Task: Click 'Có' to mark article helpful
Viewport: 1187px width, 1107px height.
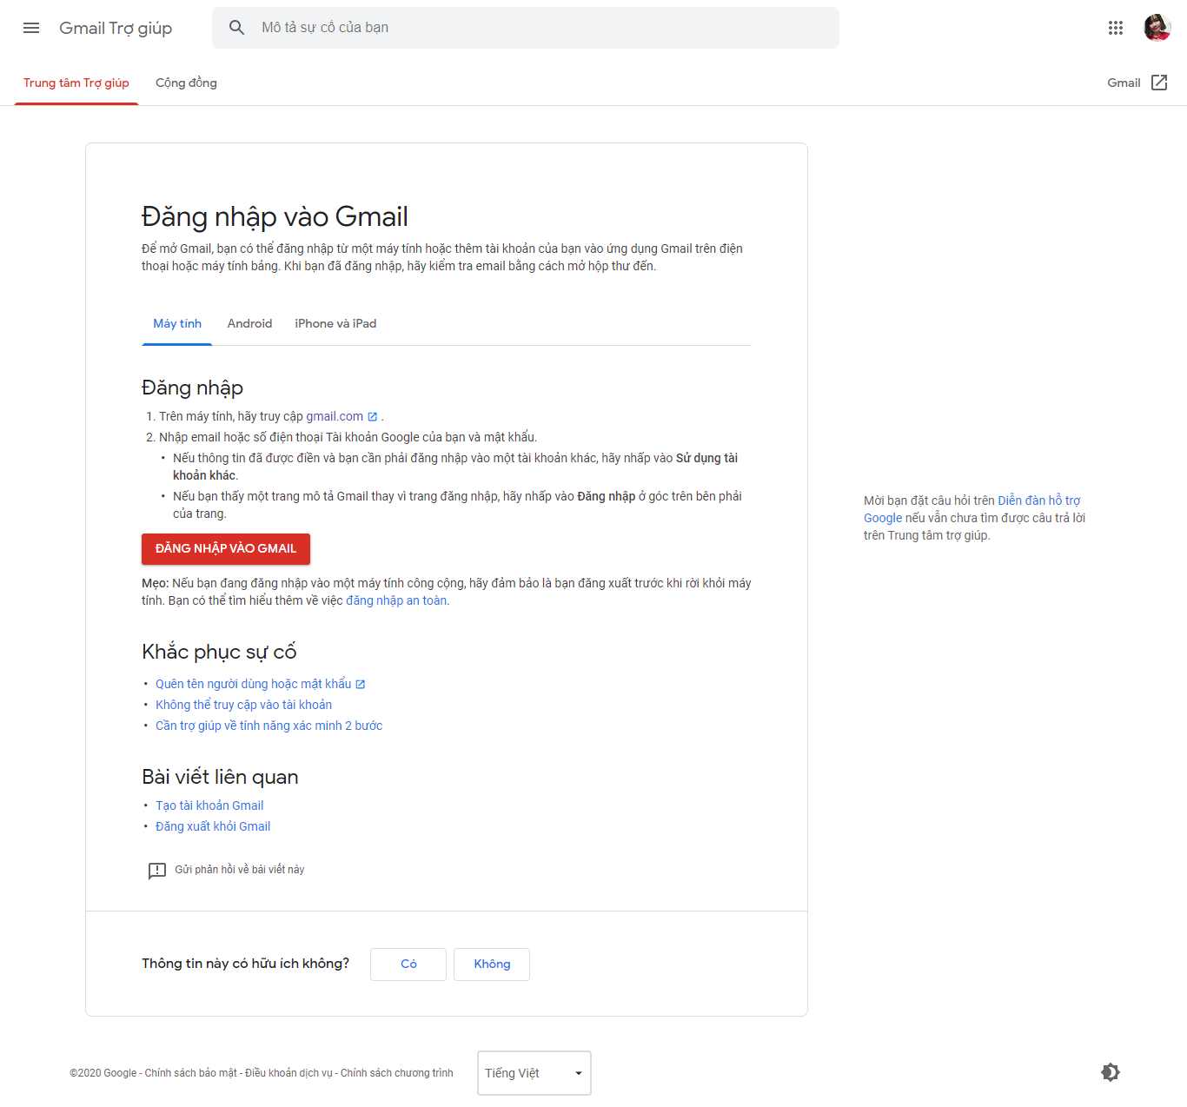Action: point(408,964)
